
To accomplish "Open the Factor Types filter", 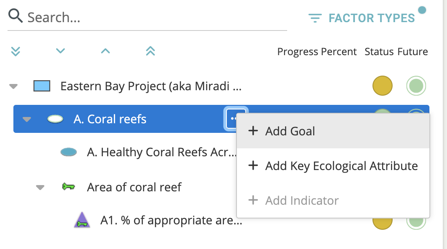I will (362, 18).
